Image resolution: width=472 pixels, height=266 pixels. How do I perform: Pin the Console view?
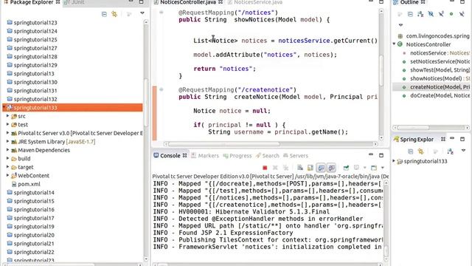(346, 168)
